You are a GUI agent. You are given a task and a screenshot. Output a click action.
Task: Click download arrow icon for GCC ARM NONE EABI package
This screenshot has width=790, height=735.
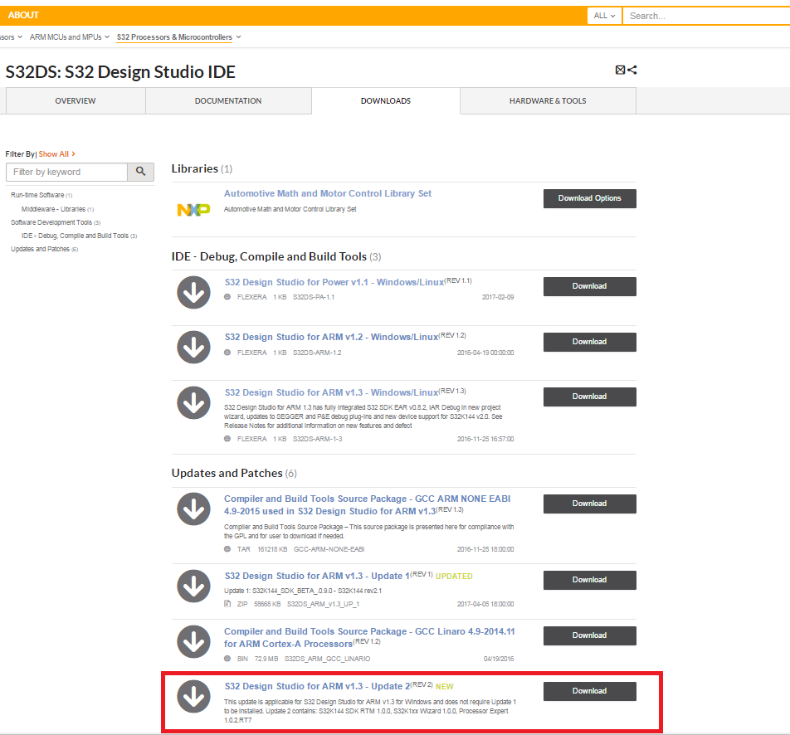[193, 509]
